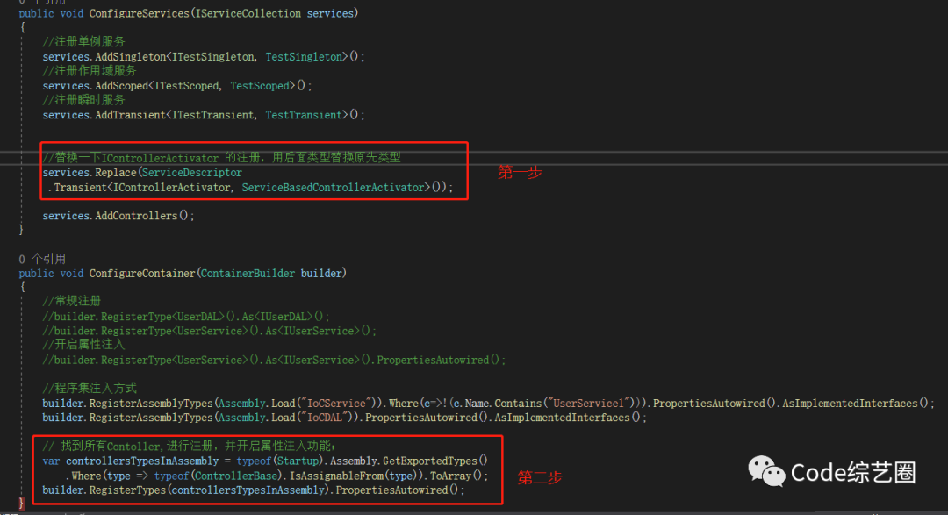
Task: Click the comment '// 找到所有Contoller' line
Action: tap(189, 446)
